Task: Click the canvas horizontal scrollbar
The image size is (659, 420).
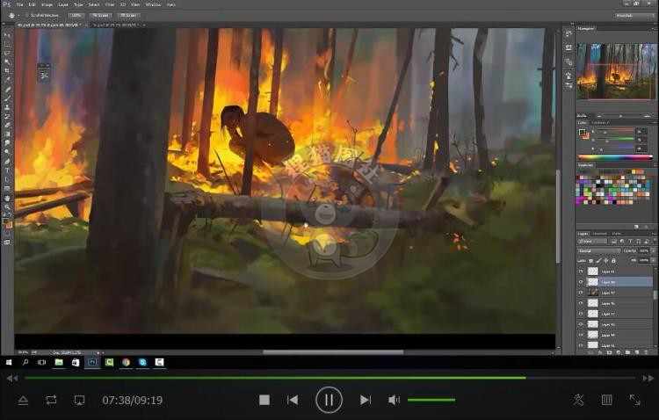Action: [333, 352]
